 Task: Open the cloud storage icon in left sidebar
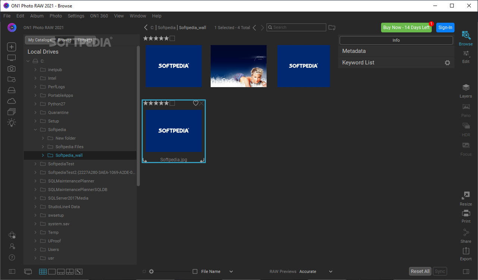tap(12, 101)
